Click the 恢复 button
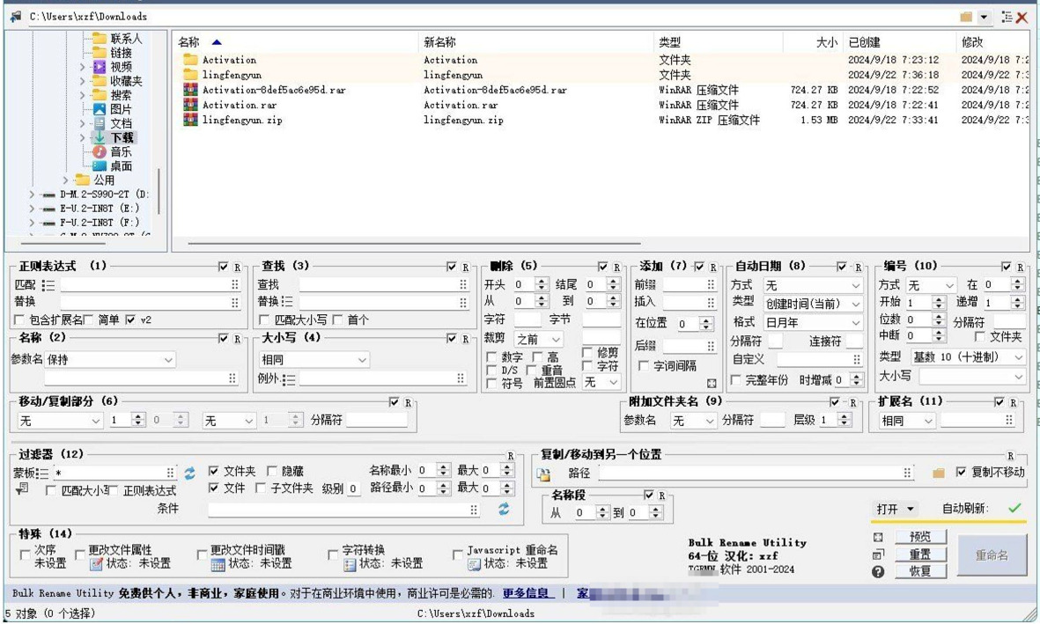The image size is (1040, 624). pos(920,571)
